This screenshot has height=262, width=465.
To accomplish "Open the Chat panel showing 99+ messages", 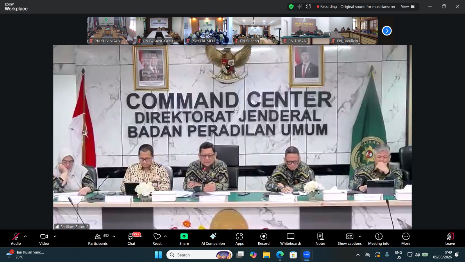I will pos(131,239).
